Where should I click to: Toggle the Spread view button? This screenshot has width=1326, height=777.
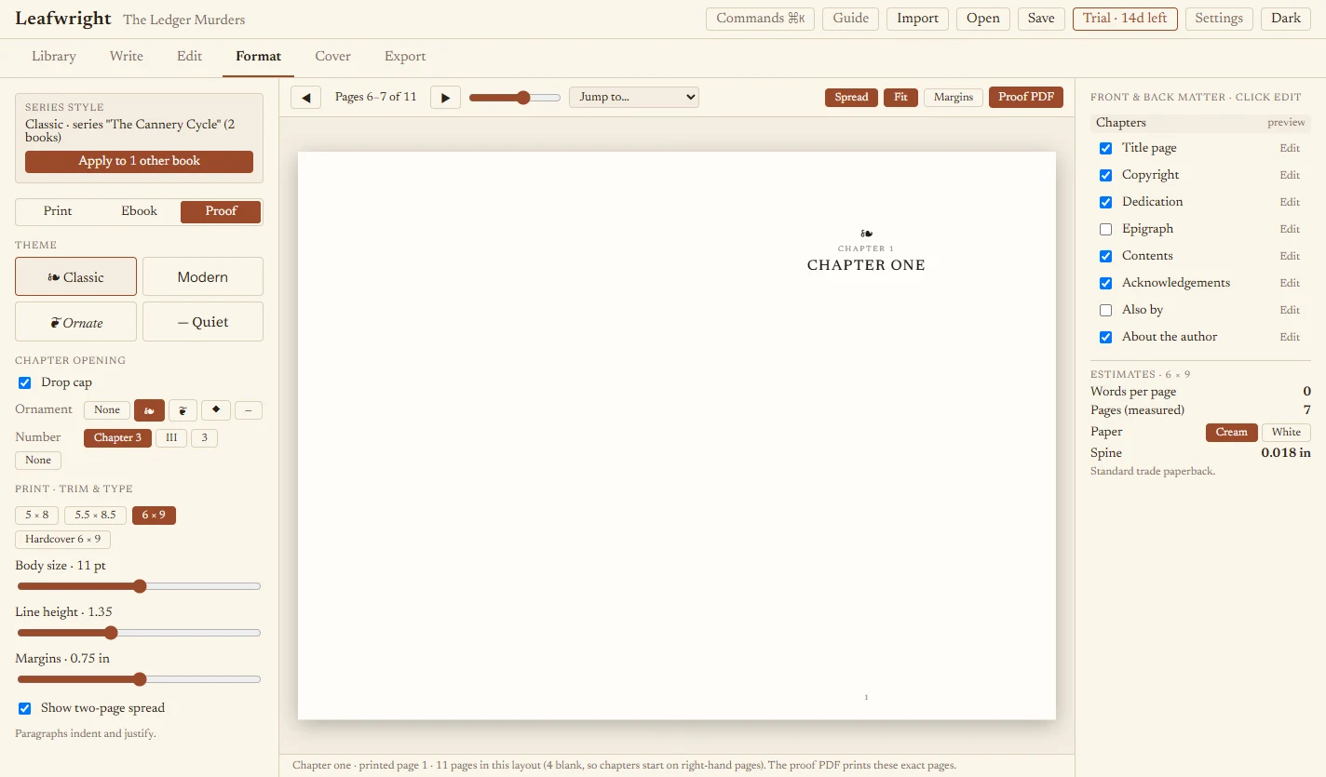click(x=851, y=97)
